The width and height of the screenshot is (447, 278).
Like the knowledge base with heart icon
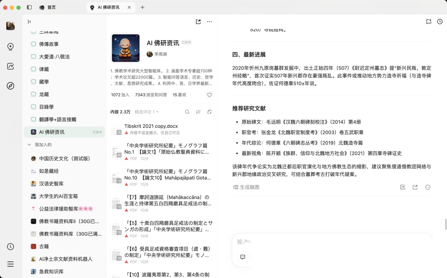(209, 95)
